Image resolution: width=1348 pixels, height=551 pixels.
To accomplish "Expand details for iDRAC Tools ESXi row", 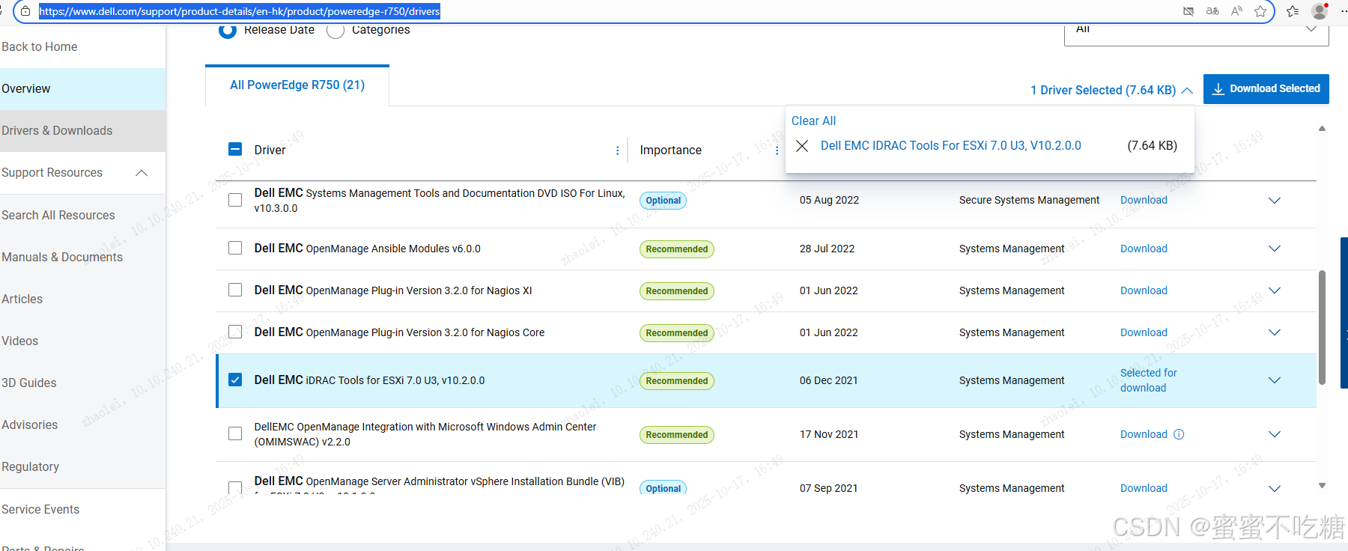I will click(1275, 380).
